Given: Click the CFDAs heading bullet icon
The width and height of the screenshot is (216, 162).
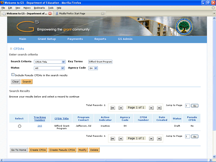Looking at the screenshot, I should click(11, 49).
